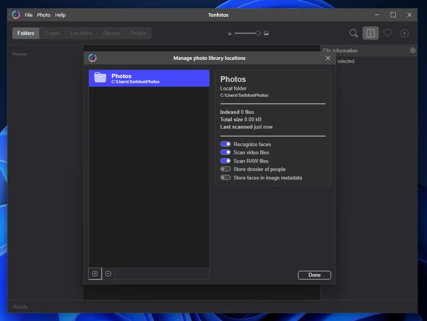Click the folder path under Local folder
The height and width of the screenshot is (321, 427).
pyautogui.click(x=244, y=95)
